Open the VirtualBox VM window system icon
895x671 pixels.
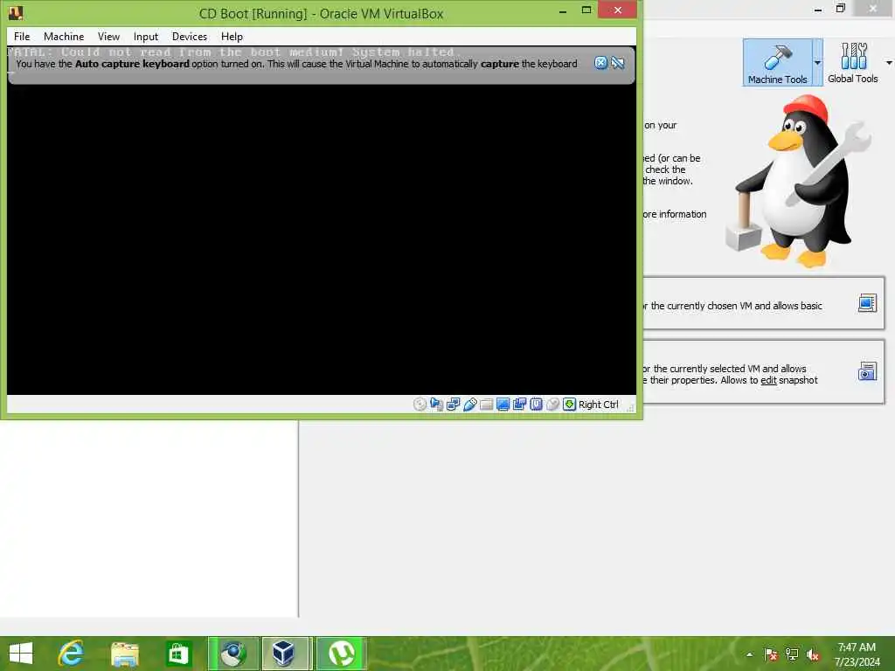pyautogui.click(x=16, y=12)
